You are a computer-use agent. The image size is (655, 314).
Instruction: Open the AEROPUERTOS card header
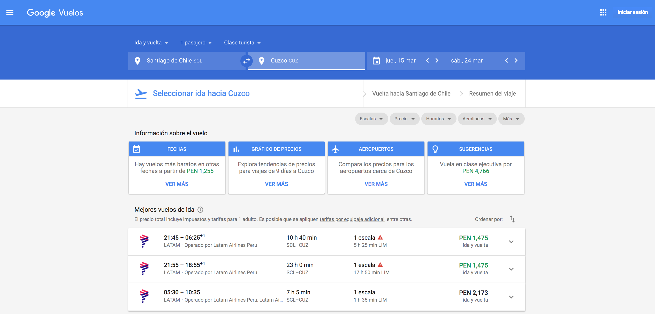coord(376,149)
